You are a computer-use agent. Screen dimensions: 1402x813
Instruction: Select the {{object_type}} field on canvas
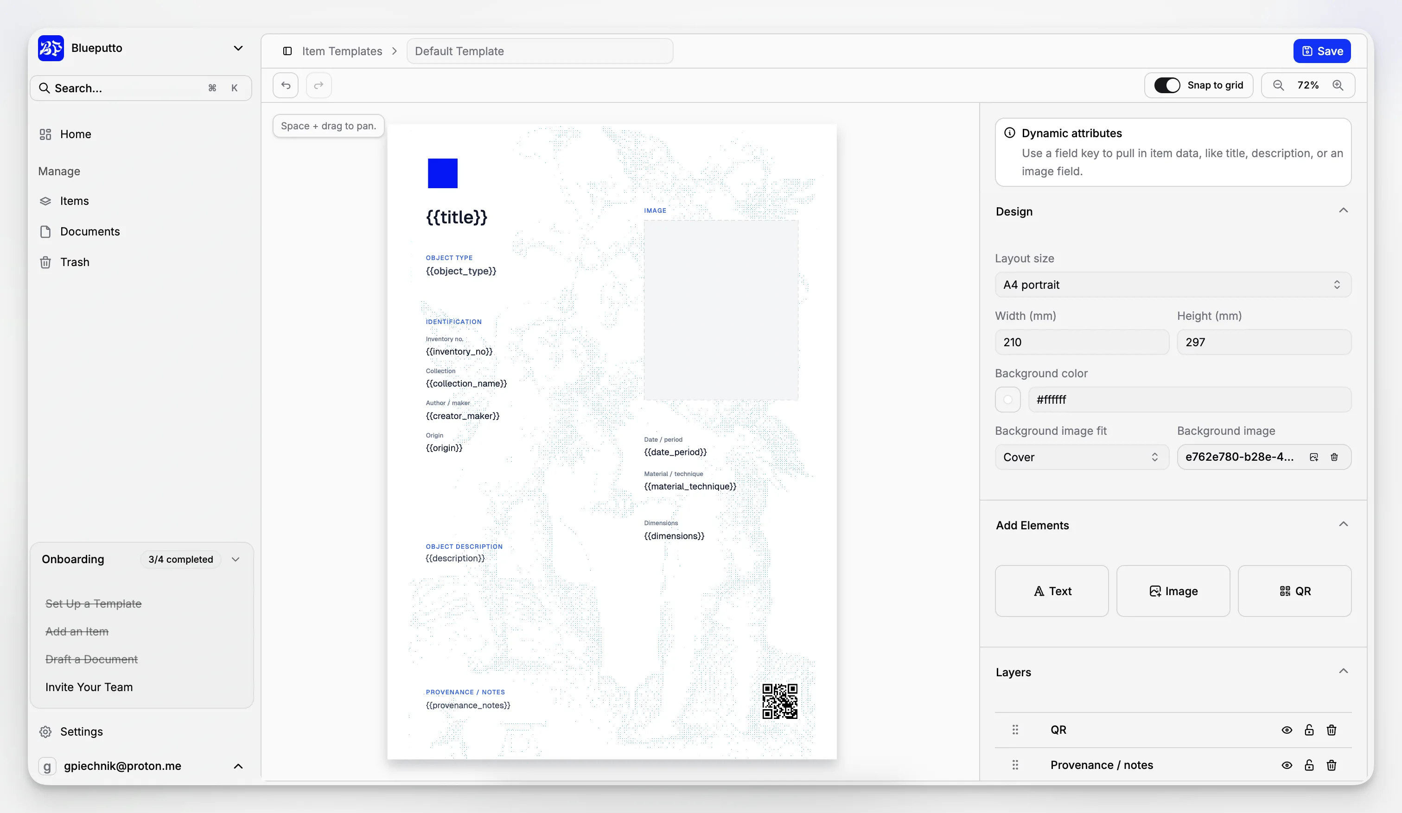tap(461, 271)
